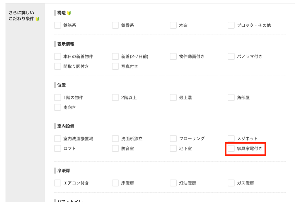Enable the 最上階 checkbox

point(173,98)
